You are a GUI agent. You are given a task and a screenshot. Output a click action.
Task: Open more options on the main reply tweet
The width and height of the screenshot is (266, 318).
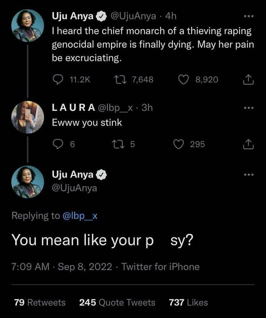248,175
